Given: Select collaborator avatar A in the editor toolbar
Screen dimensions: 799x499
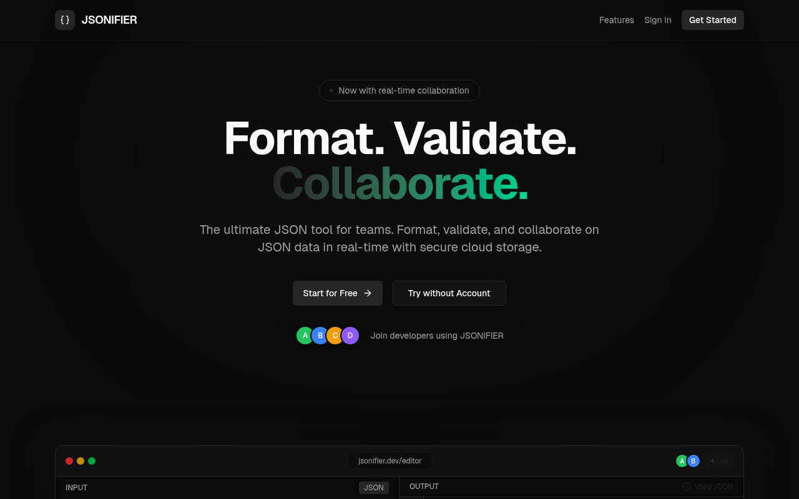Looking at the screenshot, I should (682, 460).
